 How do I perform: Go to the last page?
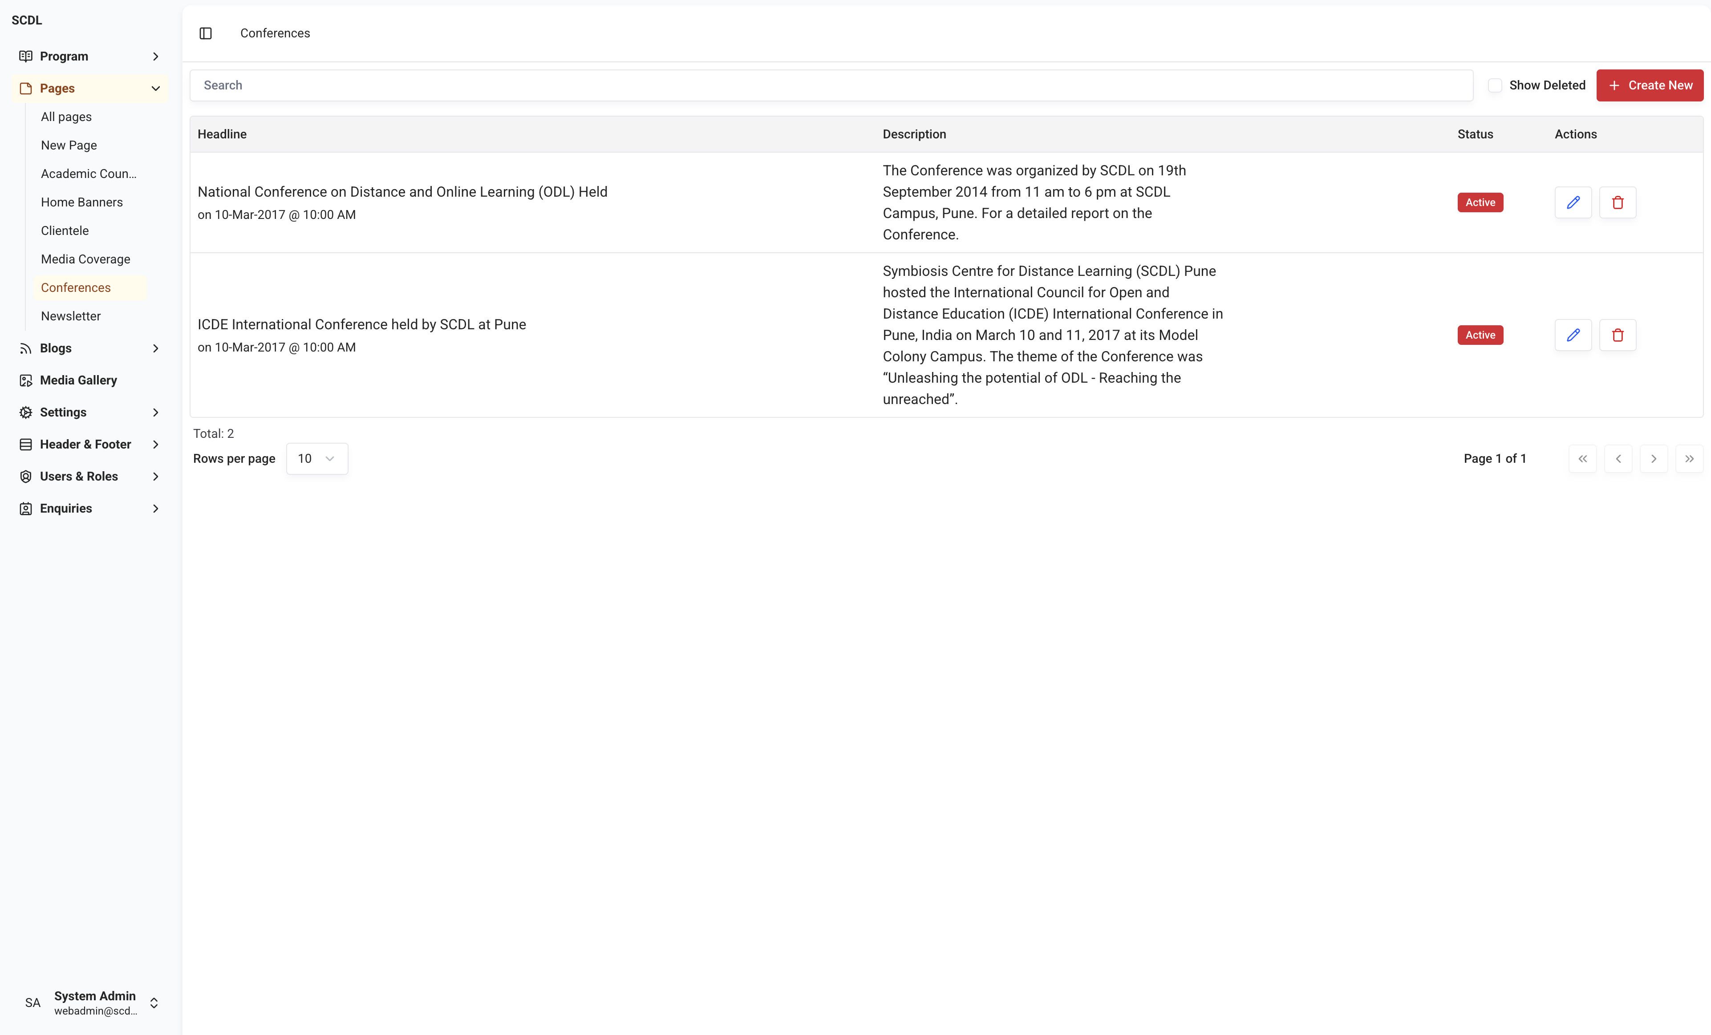click(x=1689, y=458)
